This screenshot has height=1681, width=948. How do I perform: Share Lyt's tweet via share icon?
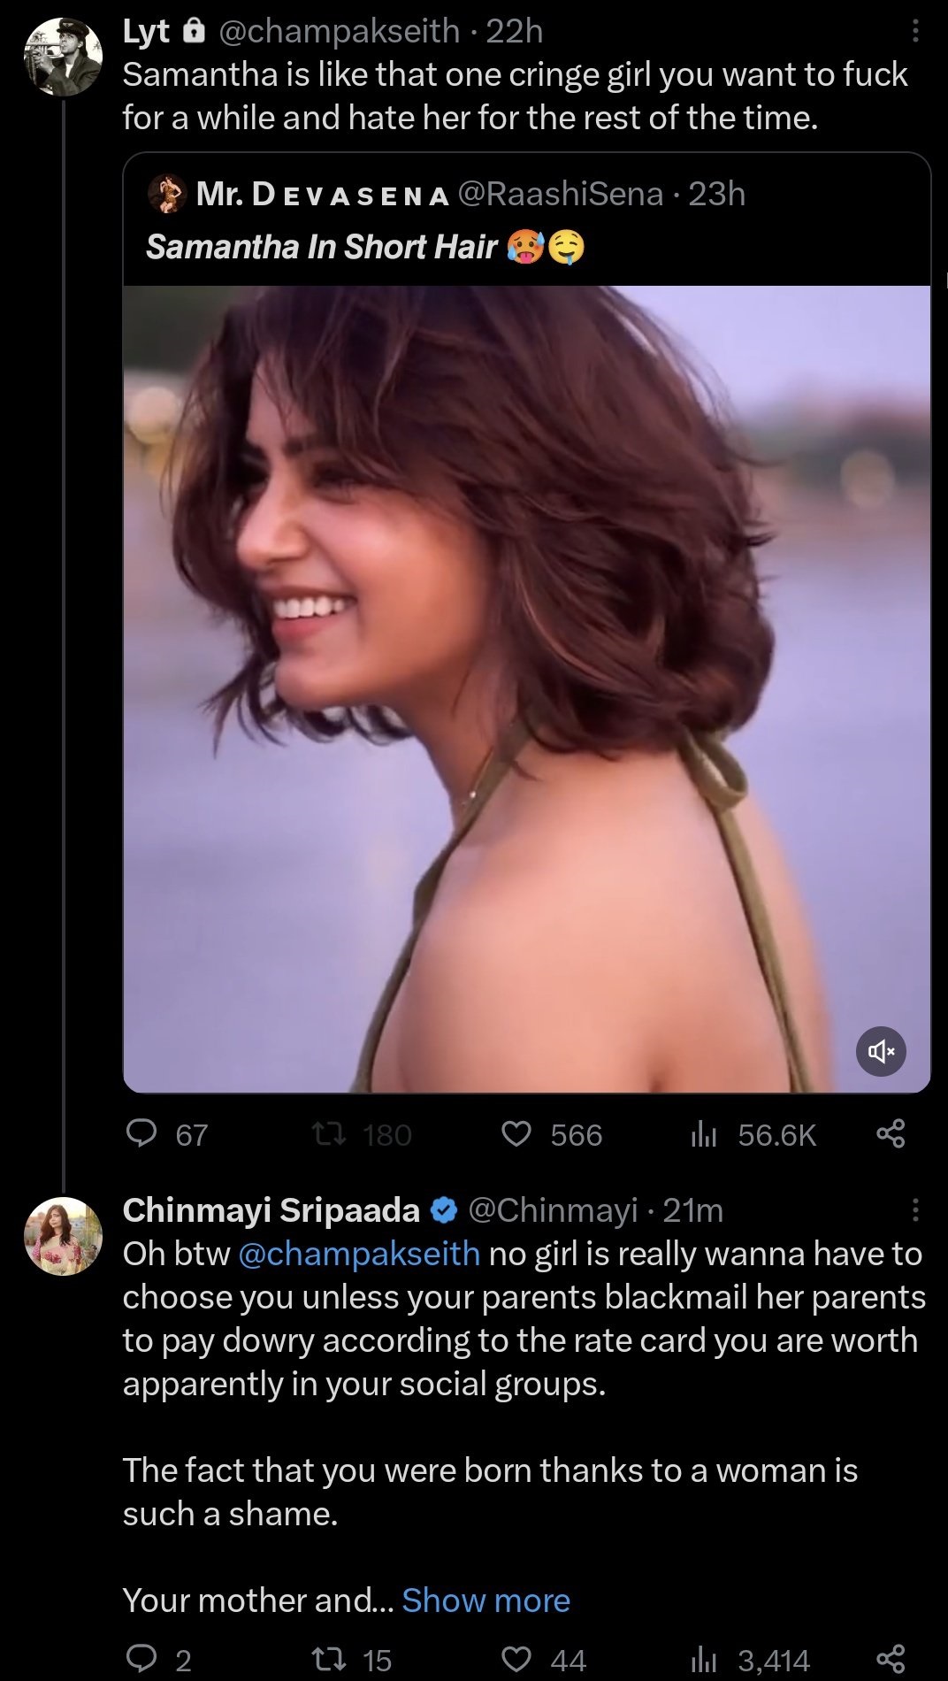891,1133
